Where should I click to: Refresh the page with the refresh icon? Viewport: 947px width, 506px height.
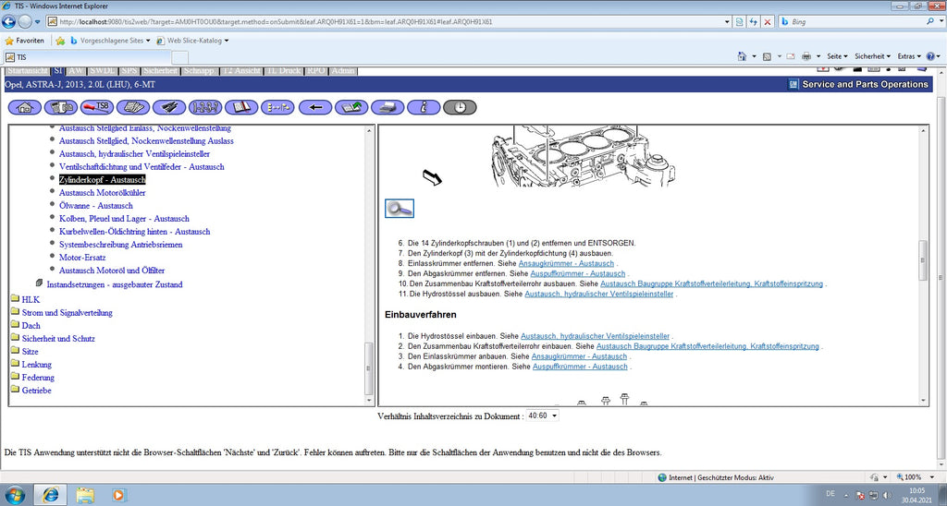click(754, 22)
